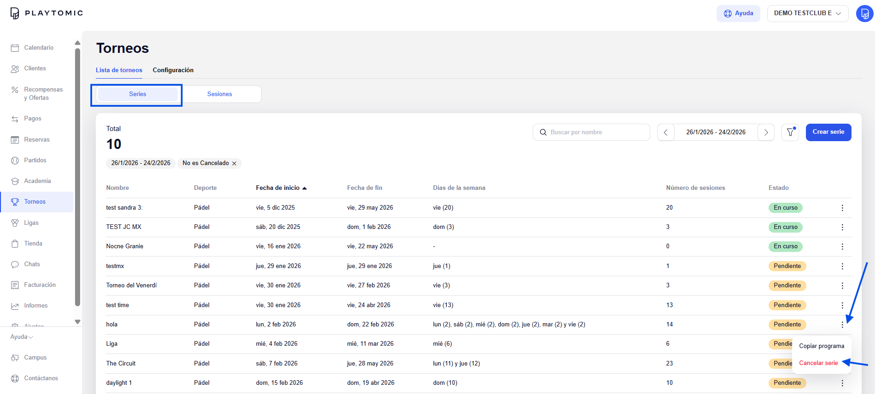The height and width of the screenshot is (394, 875).
Task: Click the Ayuda button in header
Action: pyautogui.click(x=738, y=13)
